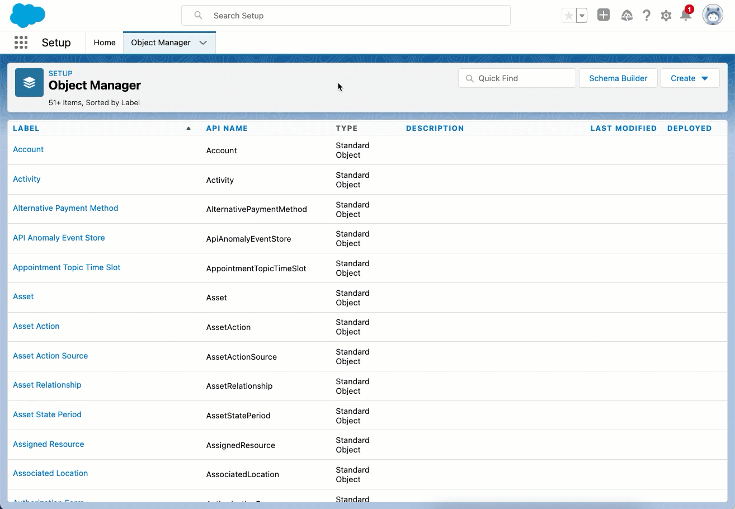The width and height of the screenshot is (735, 509).
Task: Open the Trailhead guidance icon
Action: [627, 16]
